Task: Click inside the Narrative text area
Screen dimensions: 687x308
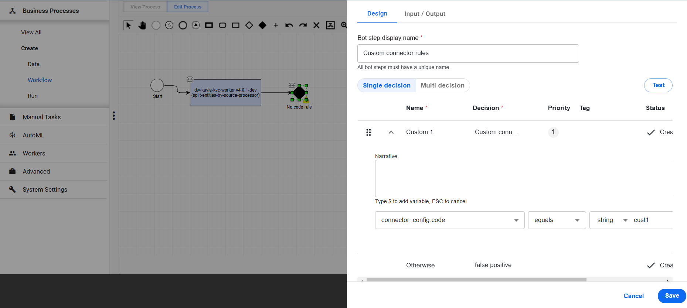Action: pos(524,178)
